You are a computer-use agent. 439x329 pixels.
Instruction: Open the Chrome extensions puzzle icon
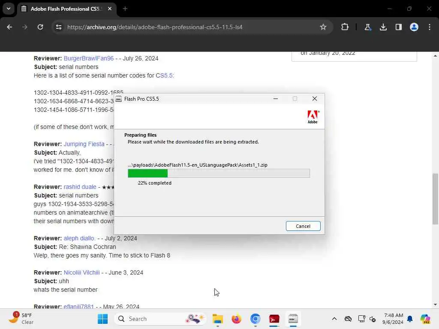(x=345, y=27)
